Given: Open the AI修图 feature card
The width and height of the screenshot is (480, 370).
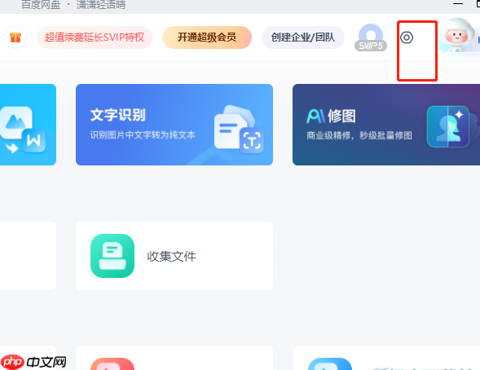Looking at the screenshot, I should coord(386,125).
